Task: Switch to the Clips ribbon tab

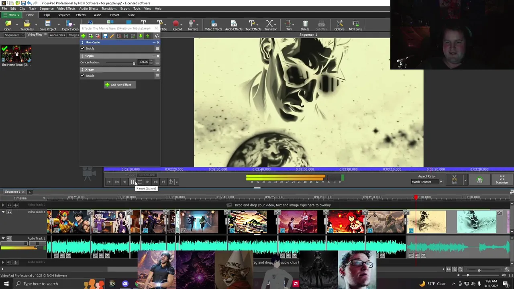Action: [47, 15]
